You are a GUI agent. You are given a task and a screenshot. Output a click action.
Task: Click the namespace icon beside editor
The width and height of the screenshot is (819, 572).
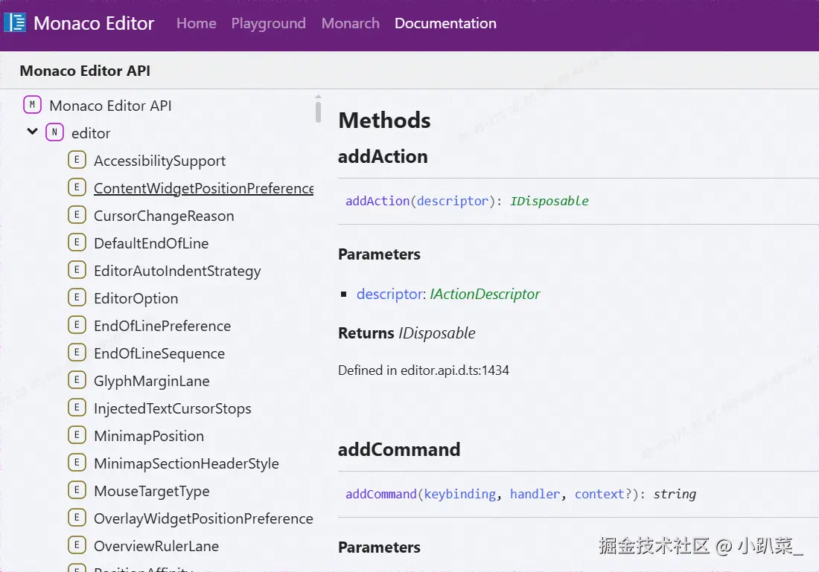(x=54, y=132)
